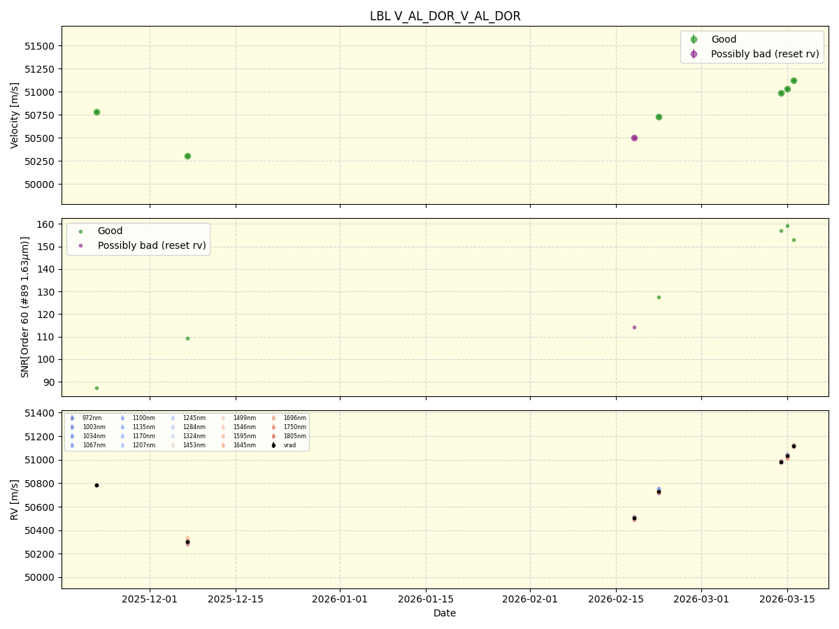Click the purple data point near 2026-02-15
This screenshot has height=629, width=839.
pyautogui.click(x=635, y=138)
